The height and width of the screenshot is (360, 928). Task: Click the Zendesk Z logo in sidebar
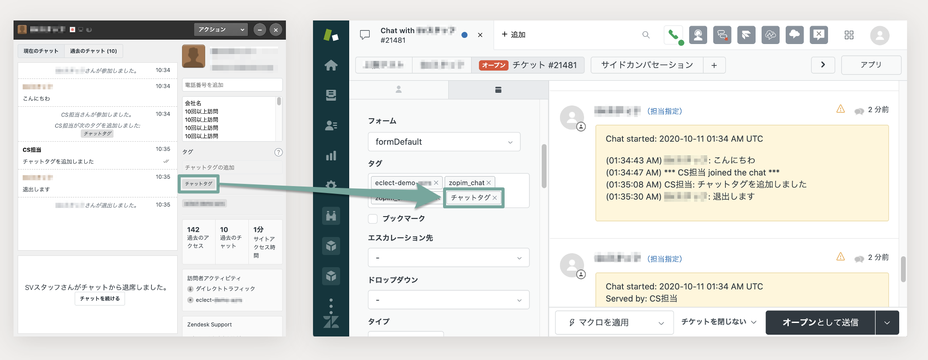(331, 322)
